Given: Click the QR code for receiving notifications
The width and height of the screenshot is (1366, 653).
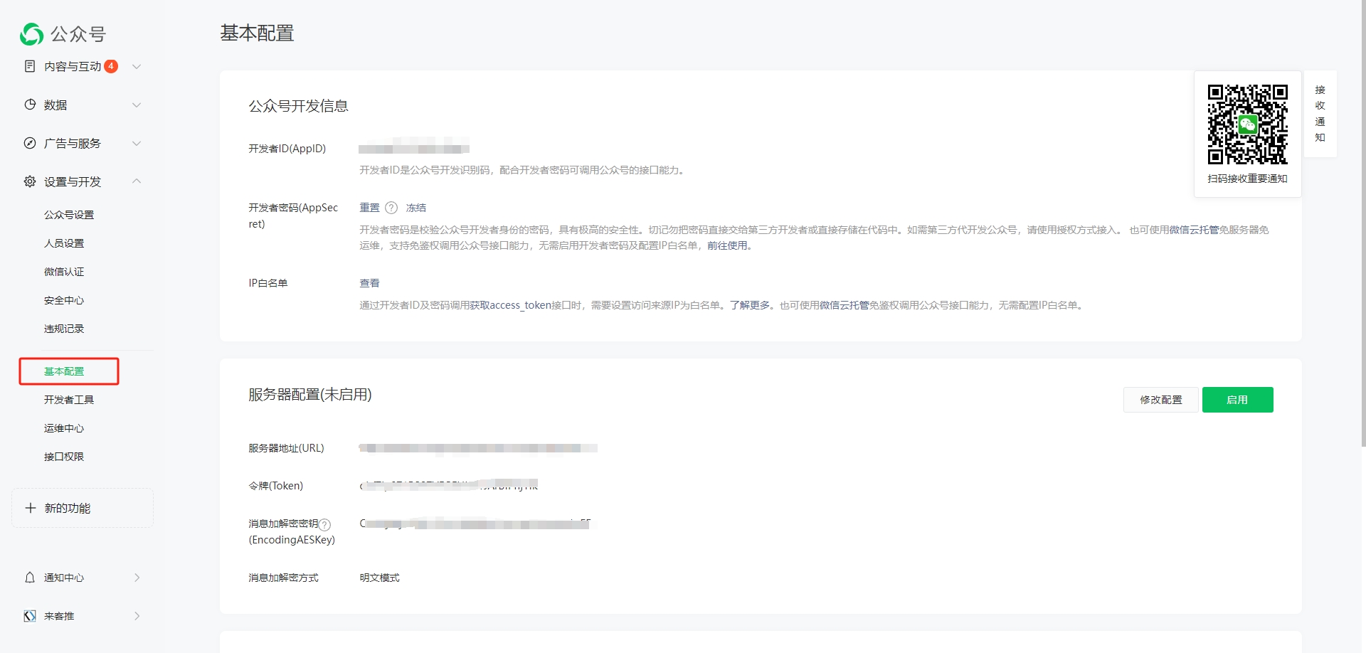Looking at the screenshot, I should [x=1247, y=124].
